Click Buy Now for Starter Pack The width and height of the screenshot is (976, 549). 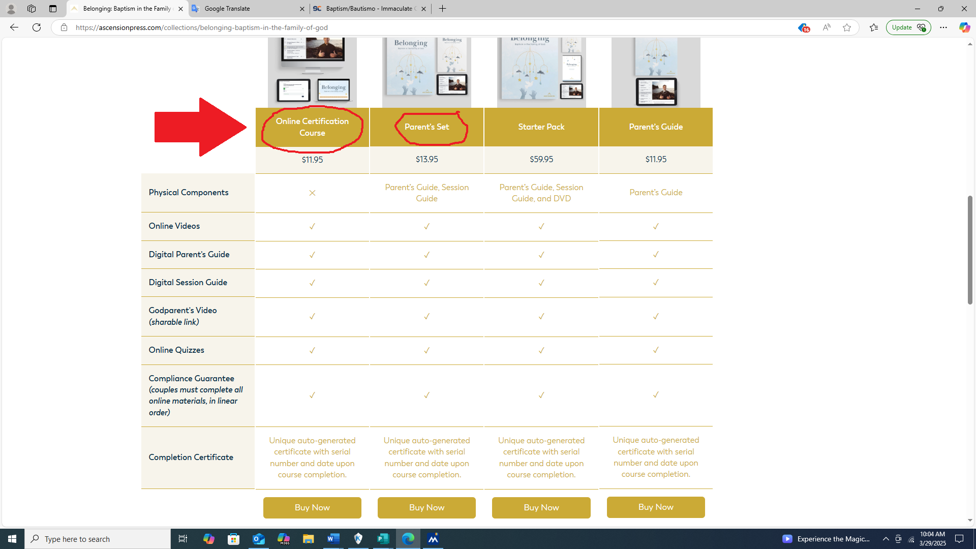point(541,507)
